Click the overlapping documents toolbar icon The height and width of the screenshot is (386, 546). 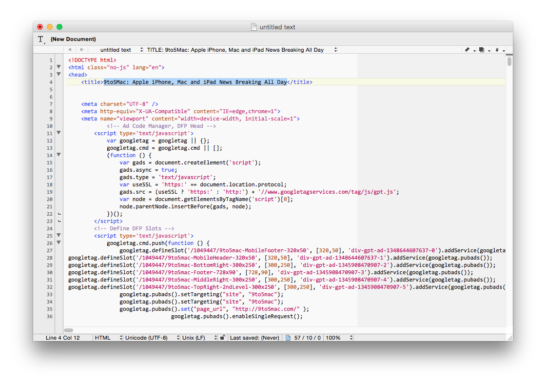[x=482, y=49]
